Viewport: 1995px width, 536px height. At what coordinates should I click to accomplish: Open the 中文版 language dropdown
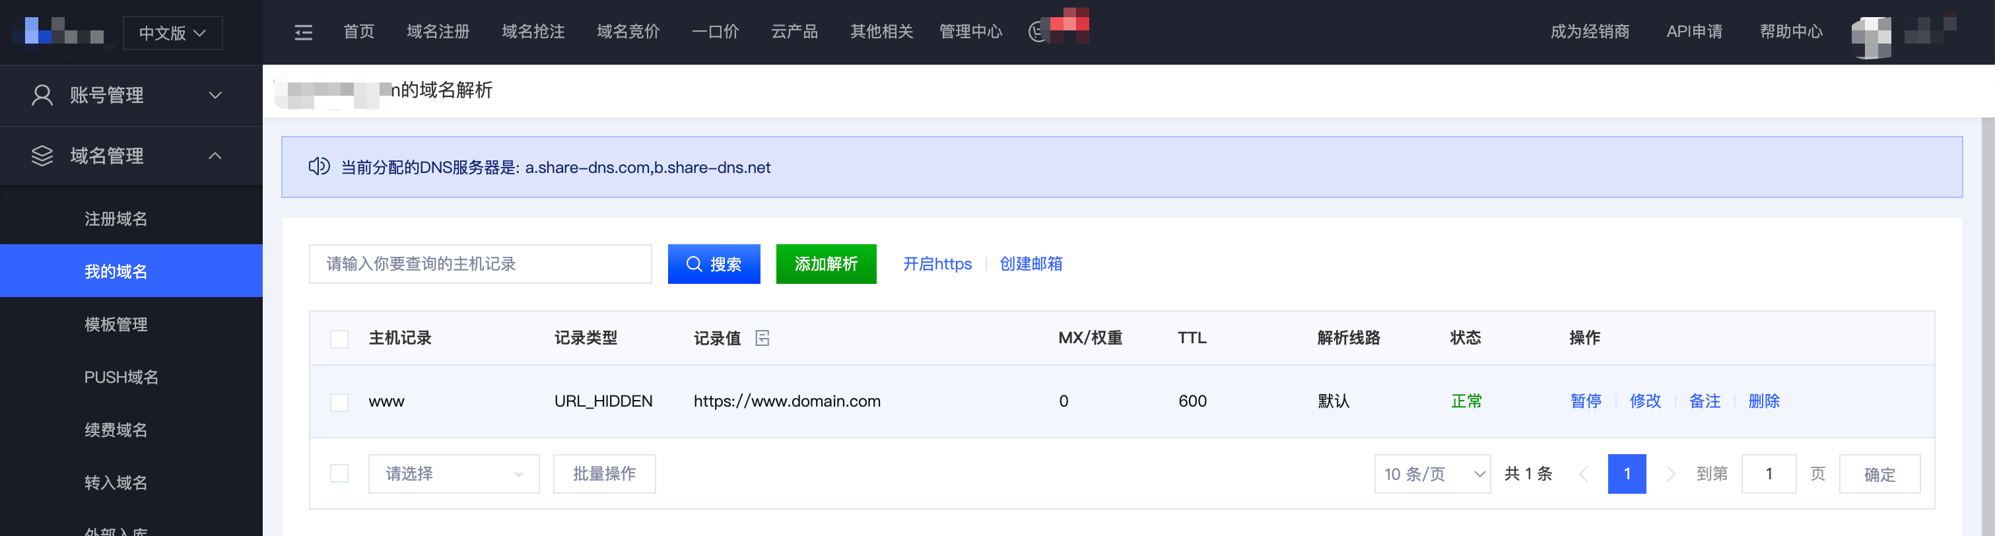(x=172, y=32)
